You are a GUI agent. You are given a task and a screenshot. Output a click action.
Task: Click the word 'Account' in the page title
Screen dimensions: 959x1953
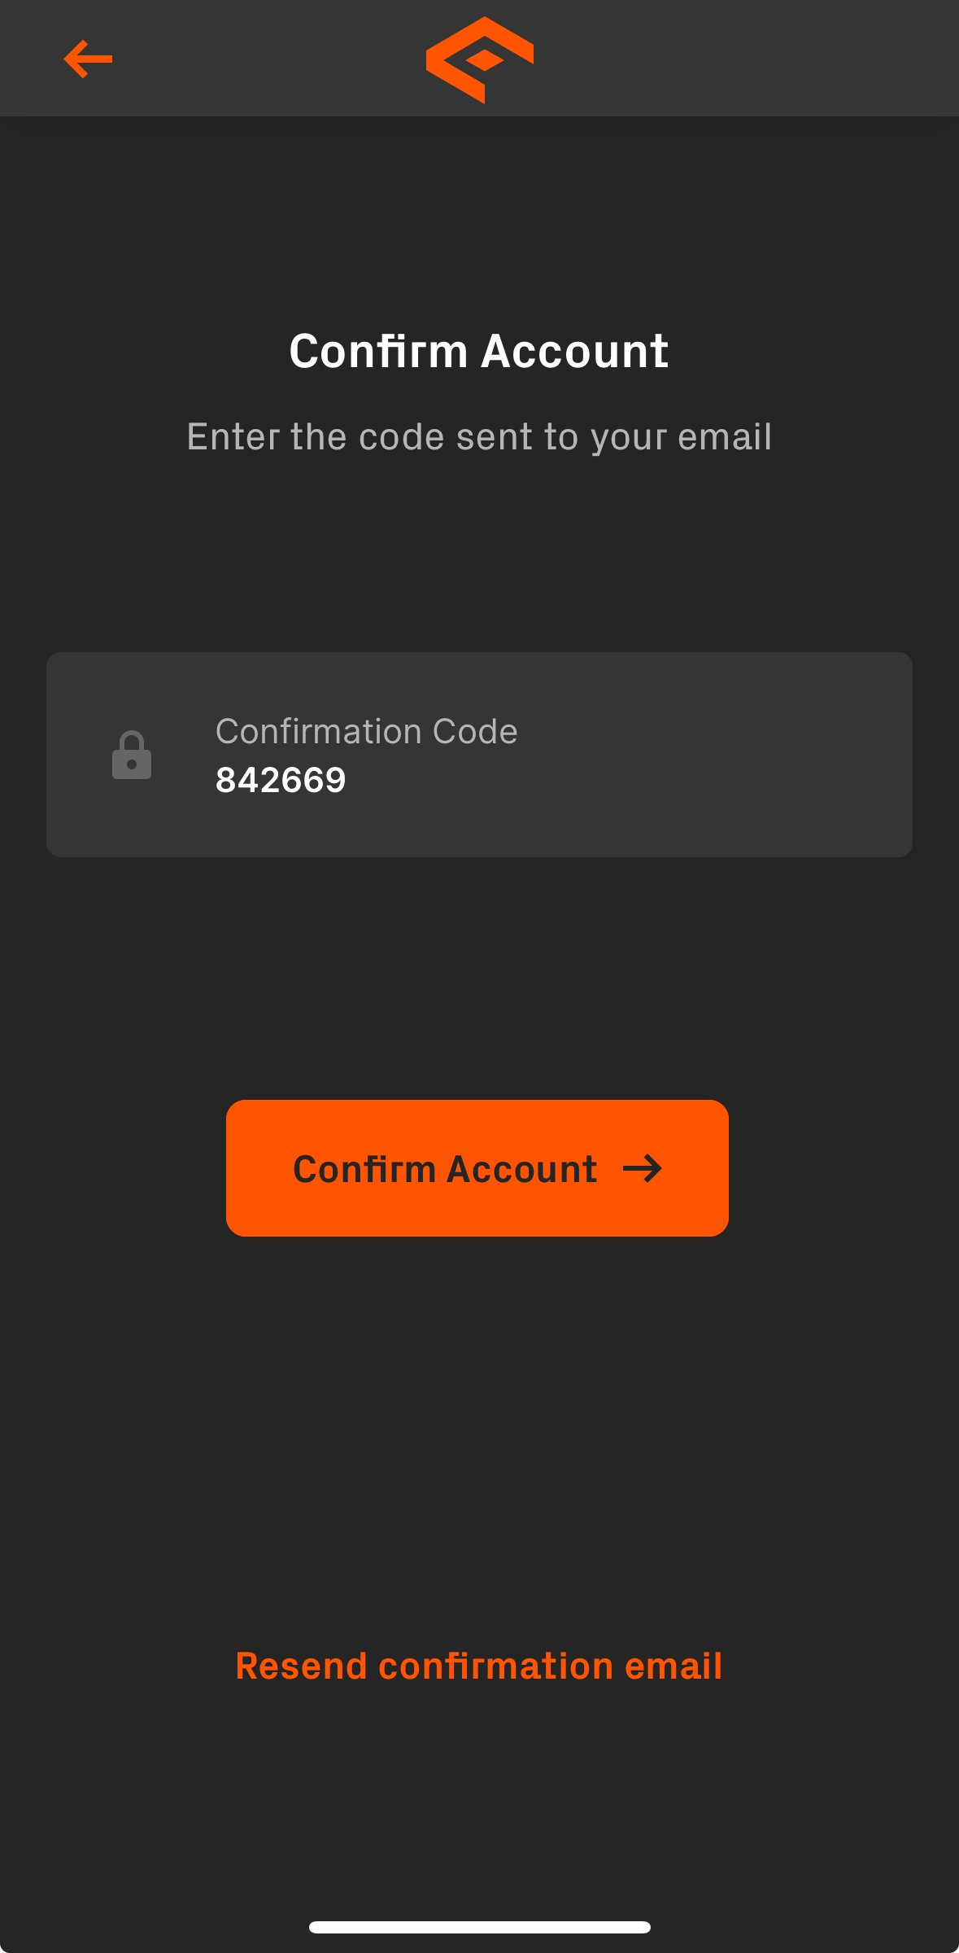click(575, 351)
